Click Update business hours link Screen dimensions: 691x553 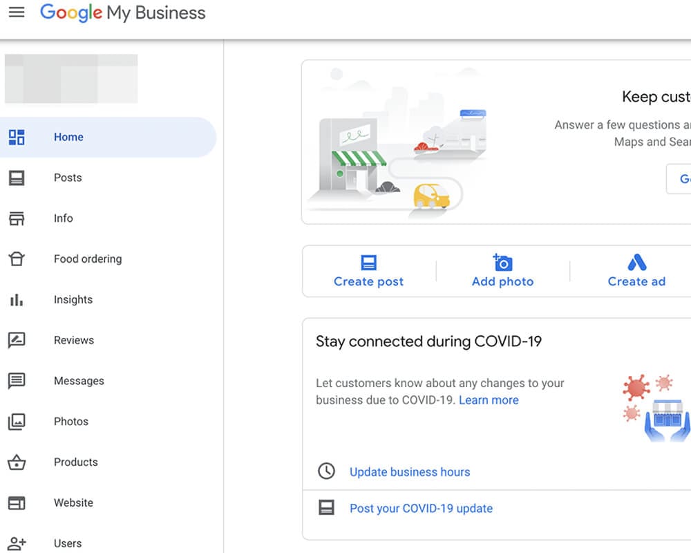click(x=410, y=472)
